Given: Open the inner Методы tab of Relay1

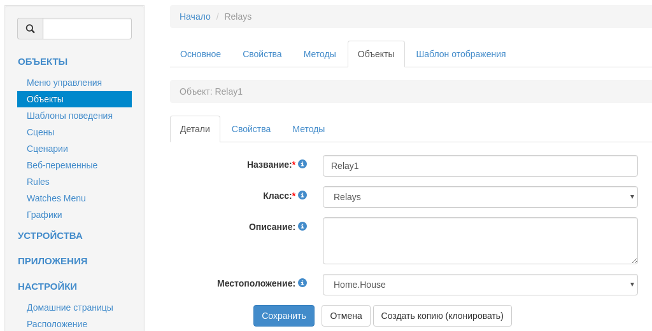Looking at the screenshot, I should (x=308, y=129).
